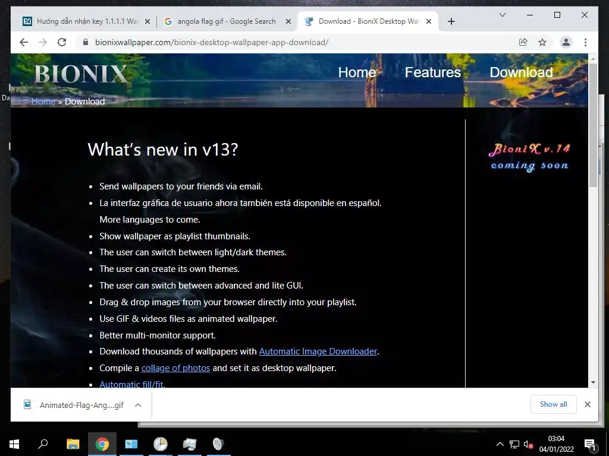Open the Windows Start menu
609x456 pixels.
tap(14, 444)
